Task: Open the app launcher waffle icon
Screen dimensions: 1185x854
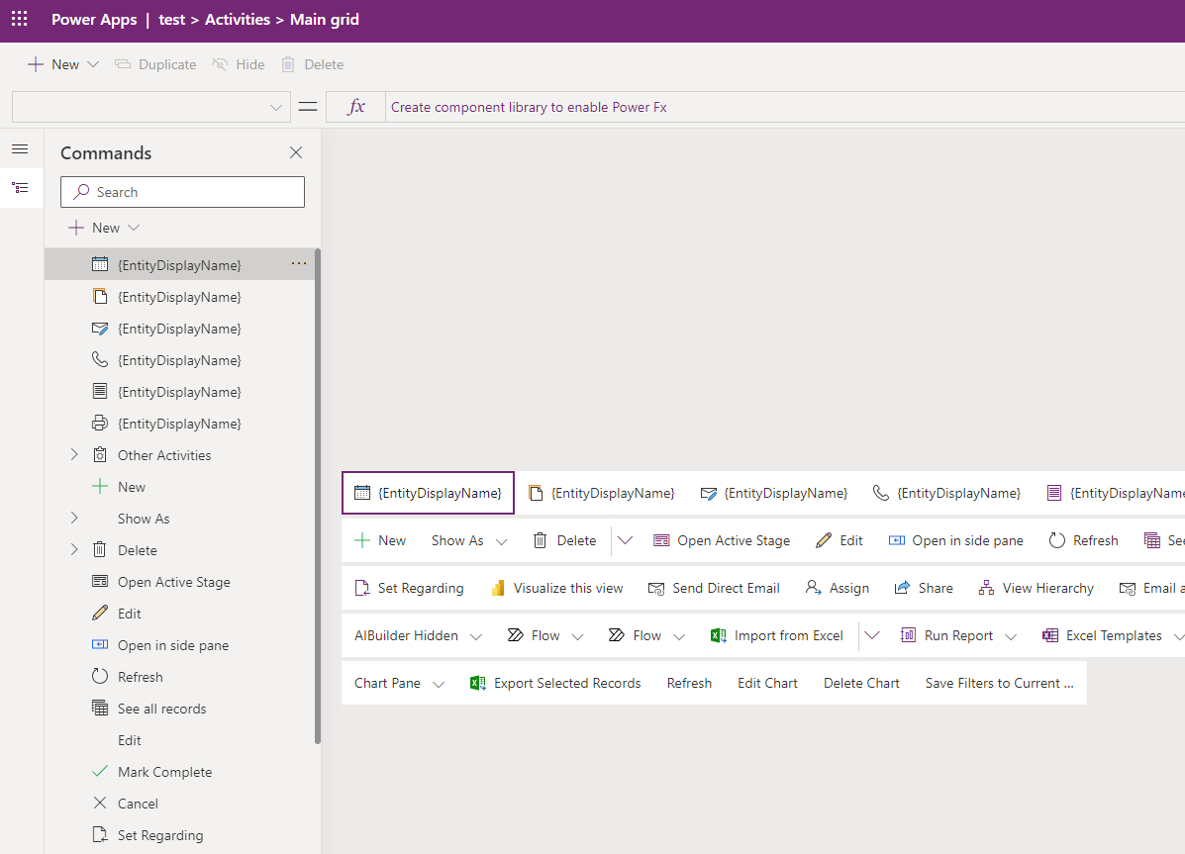Action: point(20,19)
